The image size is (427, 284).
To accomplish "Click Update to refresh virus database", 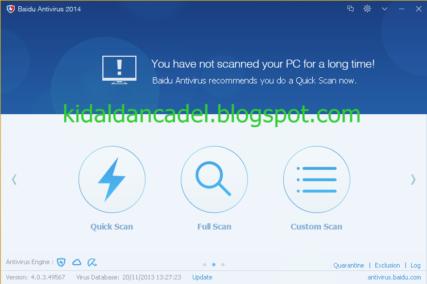I will click(x=202, y=277).
